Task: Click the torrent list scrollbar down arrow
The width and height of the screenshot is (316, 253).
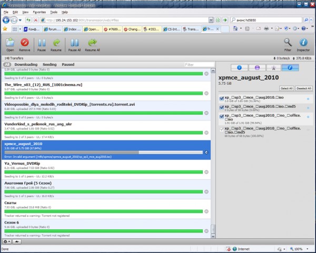Action: click(213, 236)
